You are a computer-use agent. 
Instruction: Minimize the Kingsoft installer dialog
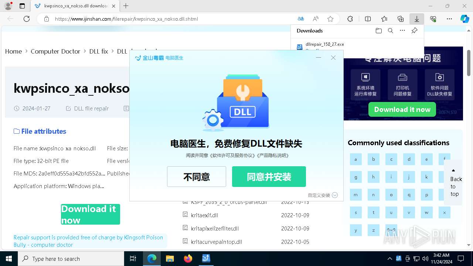(x=319, y=58)
